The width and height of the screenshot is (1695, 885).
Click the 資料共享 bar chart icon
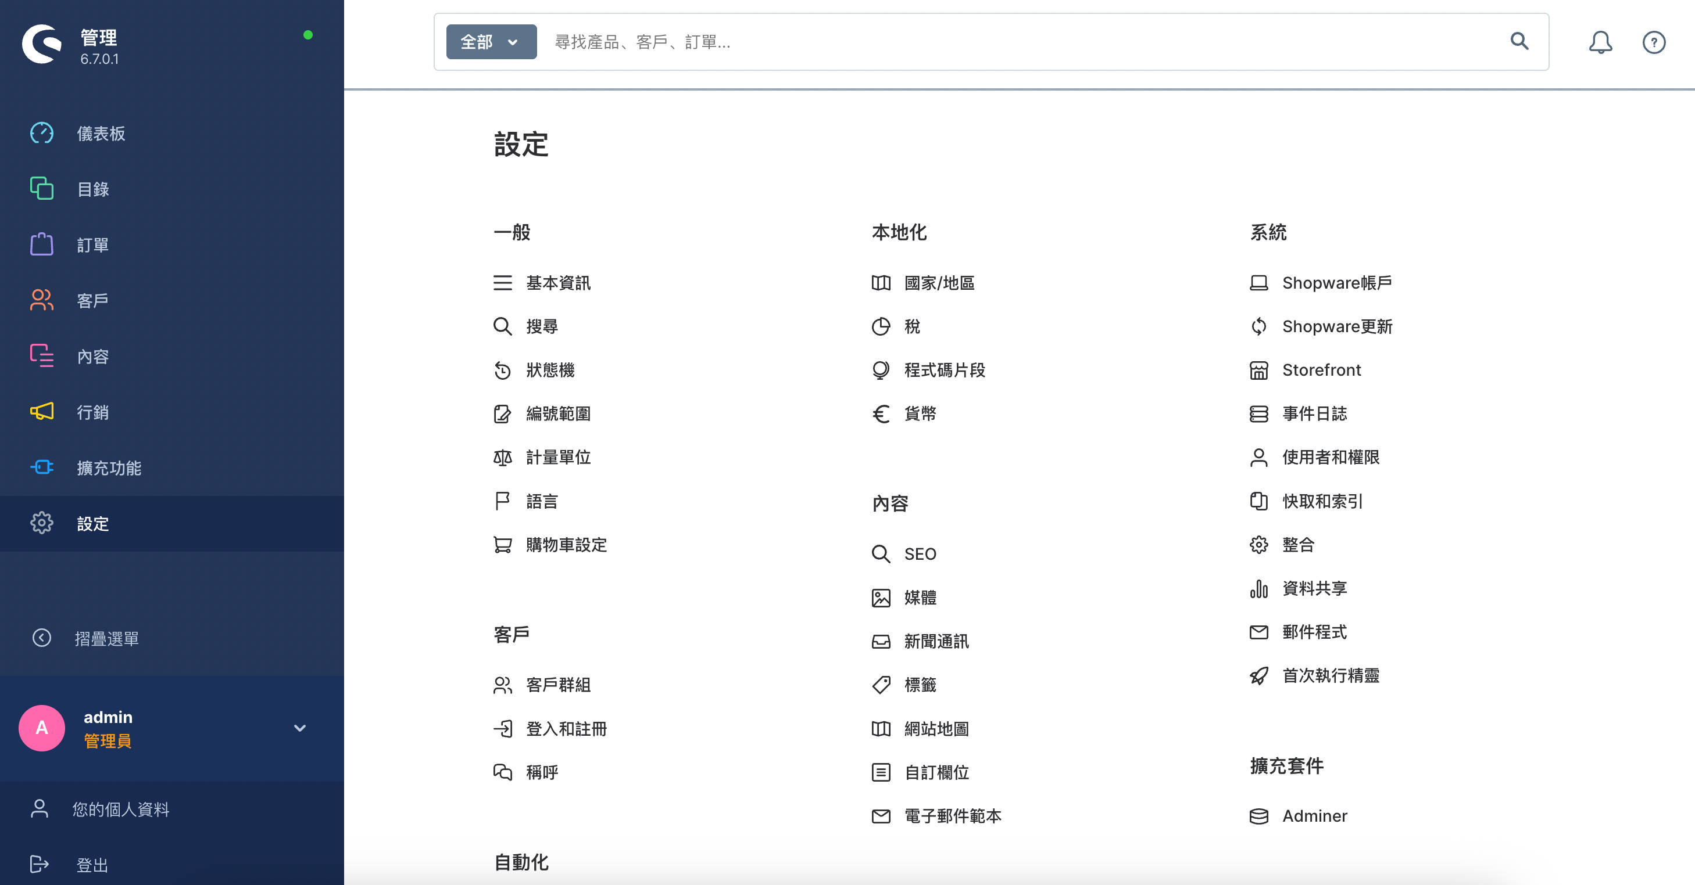1258,588
